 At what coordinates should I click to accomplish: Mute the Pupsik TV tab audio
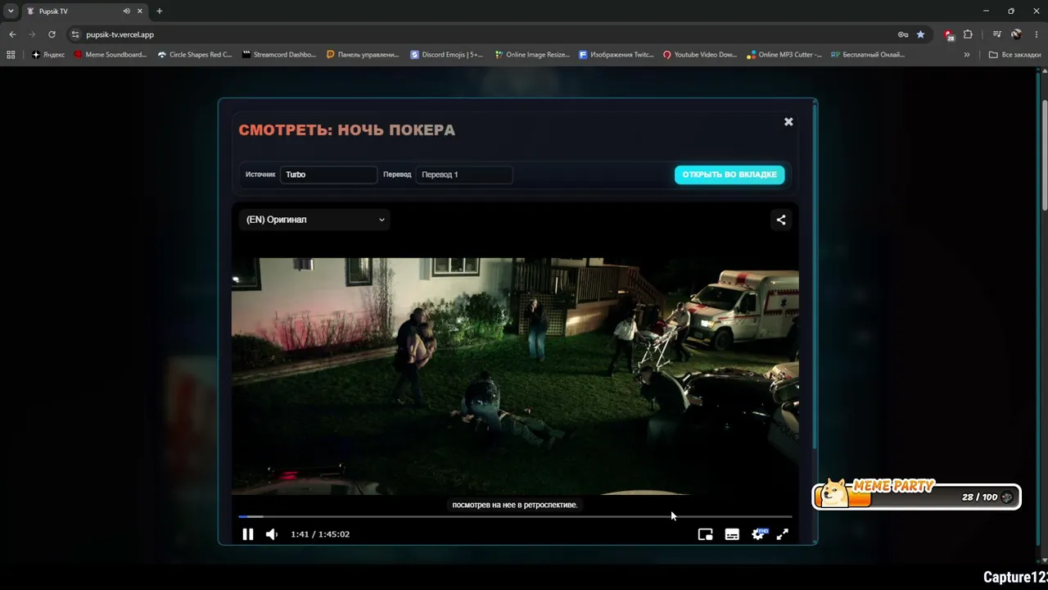[127, 11]
